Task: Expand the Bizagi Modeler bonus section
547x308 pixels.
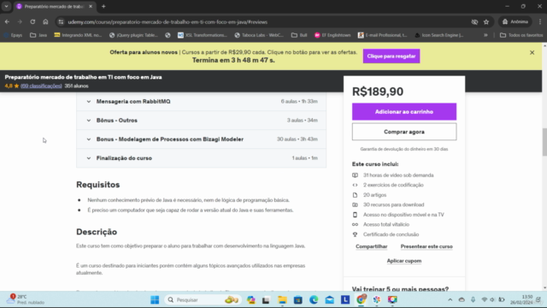Action: click(202, 139)
